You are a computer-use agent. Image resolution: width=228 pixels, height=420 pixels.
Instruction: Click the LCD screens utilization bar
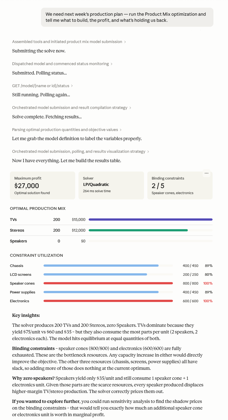click(x=95, y=274)
